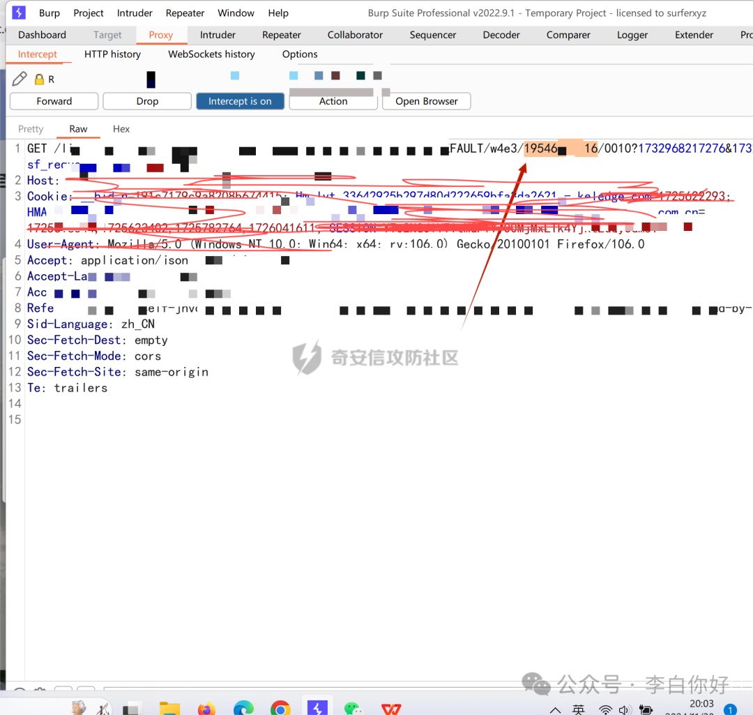This screenshot has width=753, height=715.
Task: Expand the system tray hidden icons chevron
Action: pyautogui.click(x=555, y=710)
